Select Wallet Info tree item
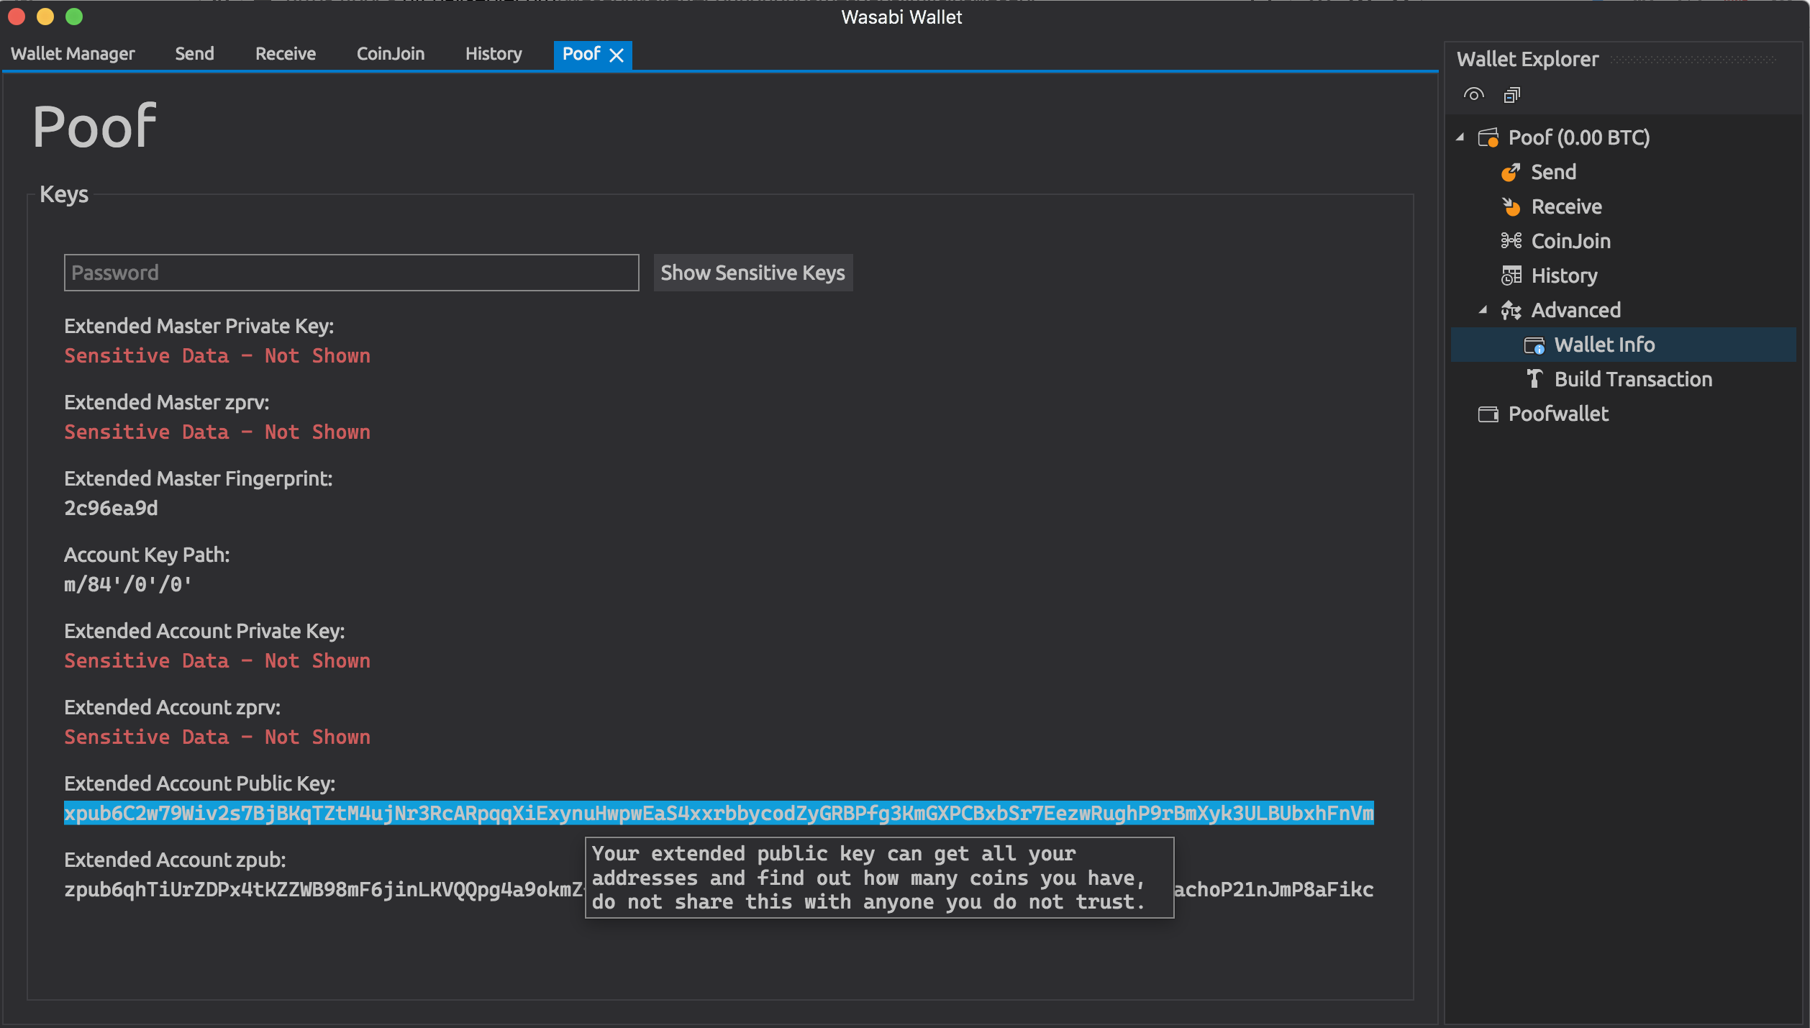 click(1624, 345)
